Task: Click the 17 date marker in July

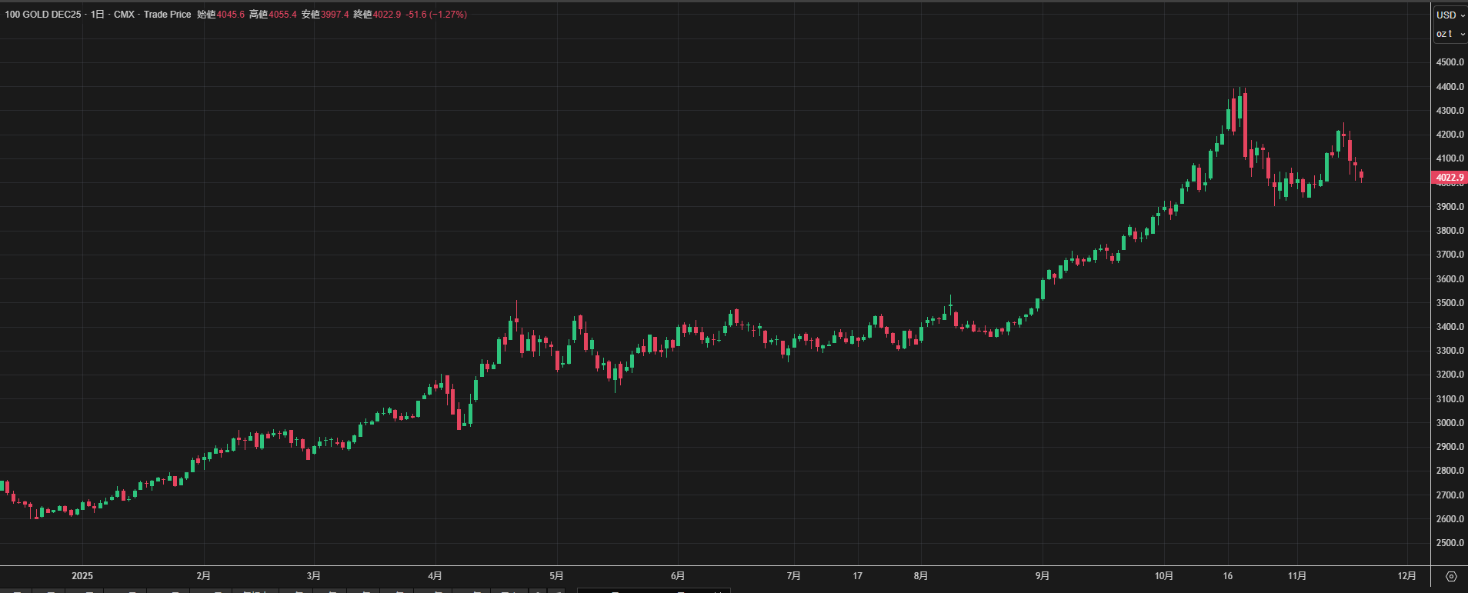Action: point(857,576)
